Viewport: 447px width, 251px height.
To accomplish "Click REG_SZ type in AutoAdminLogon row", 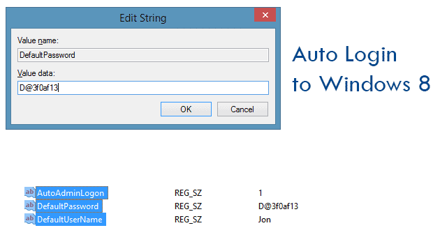I will (188, 193).
